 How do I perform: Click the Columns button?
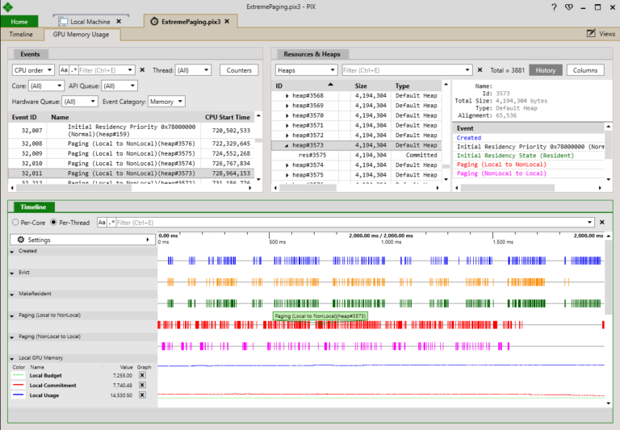point(585,70)
